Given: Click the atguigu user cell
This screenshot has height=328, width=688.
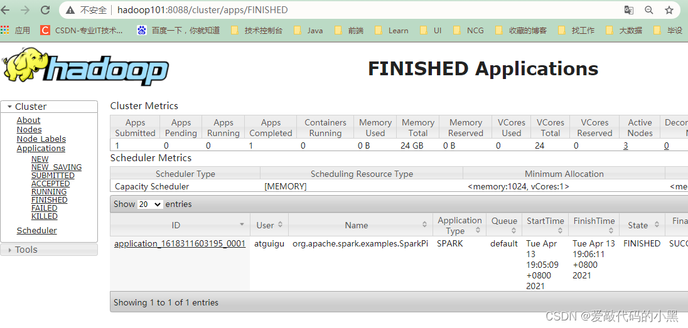Looking at the screenshot, I should click(x=269, y=243).
